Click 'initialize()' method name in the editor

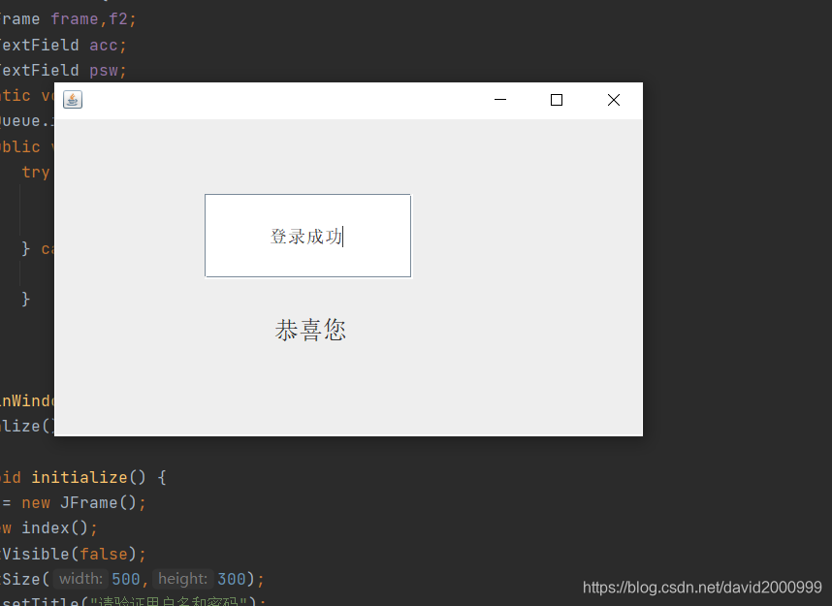point(88,477)
